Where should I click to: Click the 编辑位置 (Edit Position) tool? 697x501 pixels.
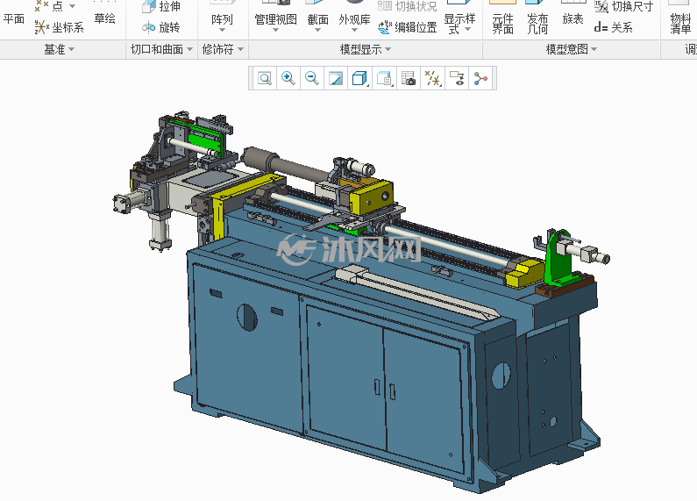(x=407, y=27)
